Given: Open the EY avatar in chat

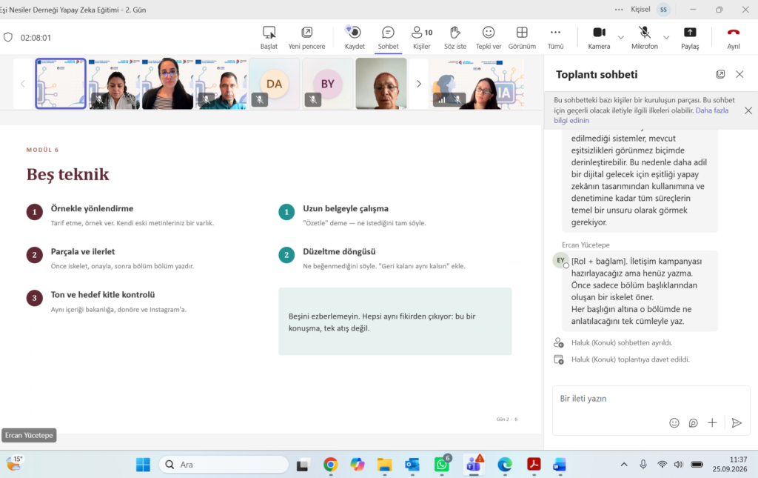Looking at the screenshot, I should pyautogui.click(x=561, y=260).
